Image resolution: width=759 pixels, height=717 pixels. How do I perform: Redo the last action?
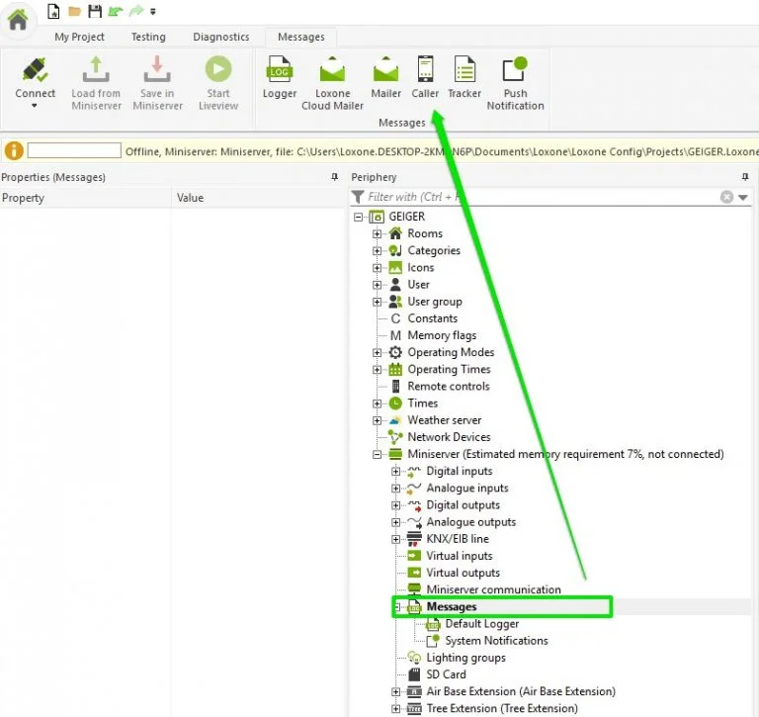(136, 11)
